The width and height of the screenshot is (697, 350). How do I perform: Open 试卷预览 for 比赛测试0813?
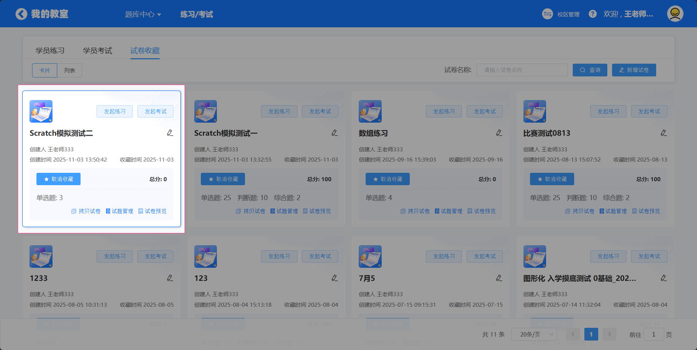646,211
